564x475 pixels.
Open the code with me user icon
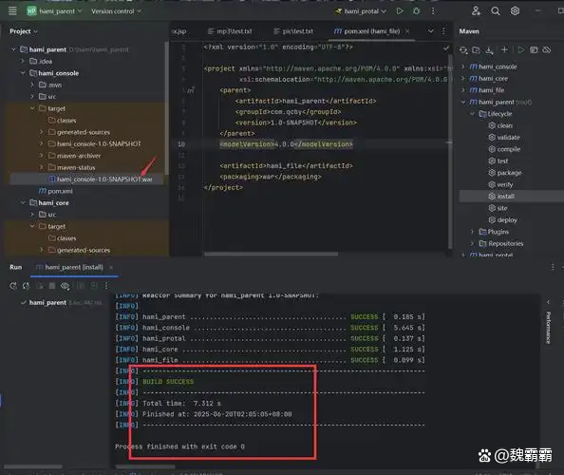click(x=476, y=11)
